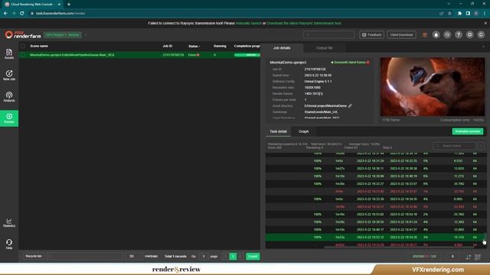Click the grid view icon in bottom bar
The height and width of the screenshot is (275, 490).
click(x=478, y=257)
